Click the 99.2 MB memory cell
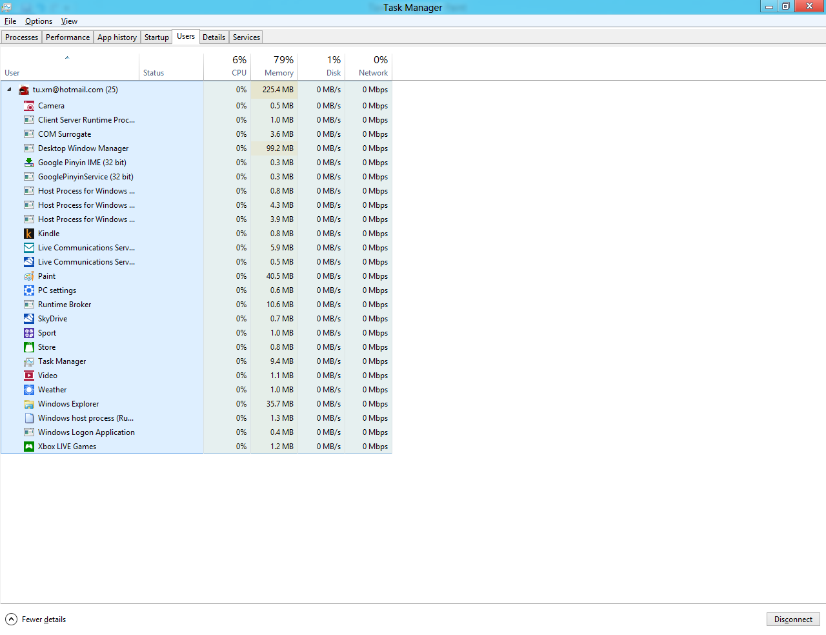 (x=274, y=148)
